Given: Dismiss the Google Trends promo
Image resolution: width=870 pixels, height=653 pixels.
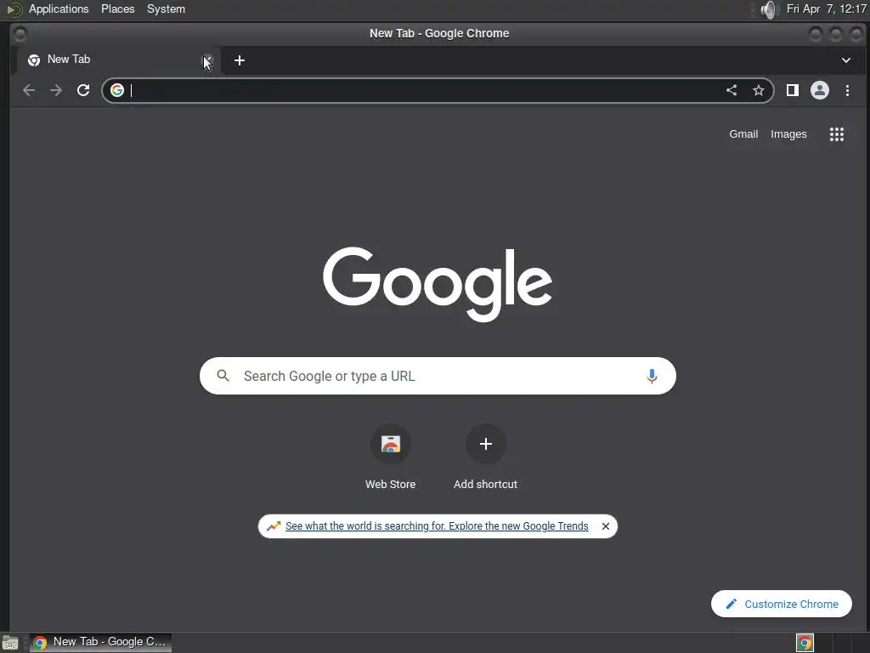Looking at the screenshot, I should [605, 525].
